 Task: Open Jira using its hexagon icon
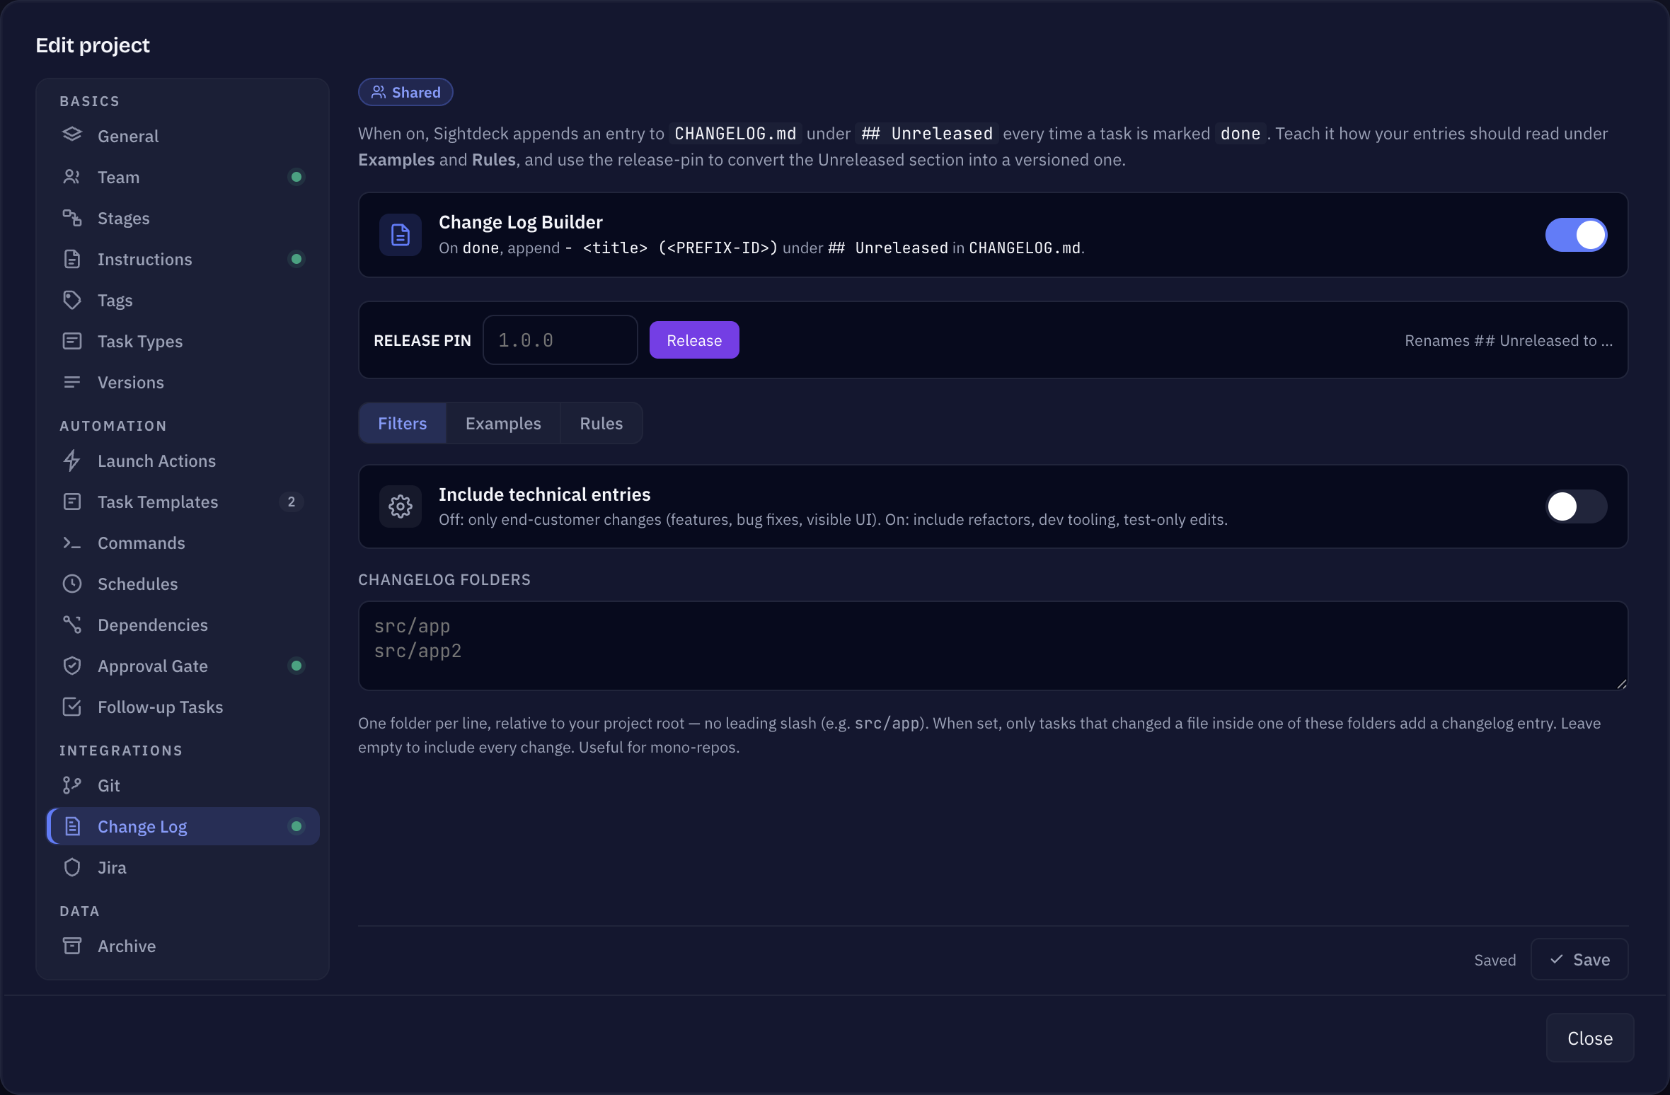click(x=72, y=867)
